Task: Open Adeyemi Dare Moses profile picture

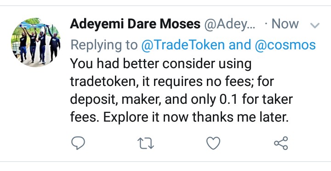Action: 36,43
